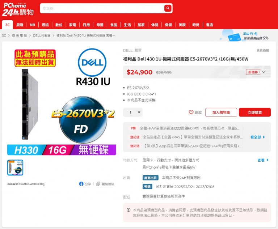The image size is (278, 229).
Task: Expand 看全部 promotions list
Action: (258, 137)
